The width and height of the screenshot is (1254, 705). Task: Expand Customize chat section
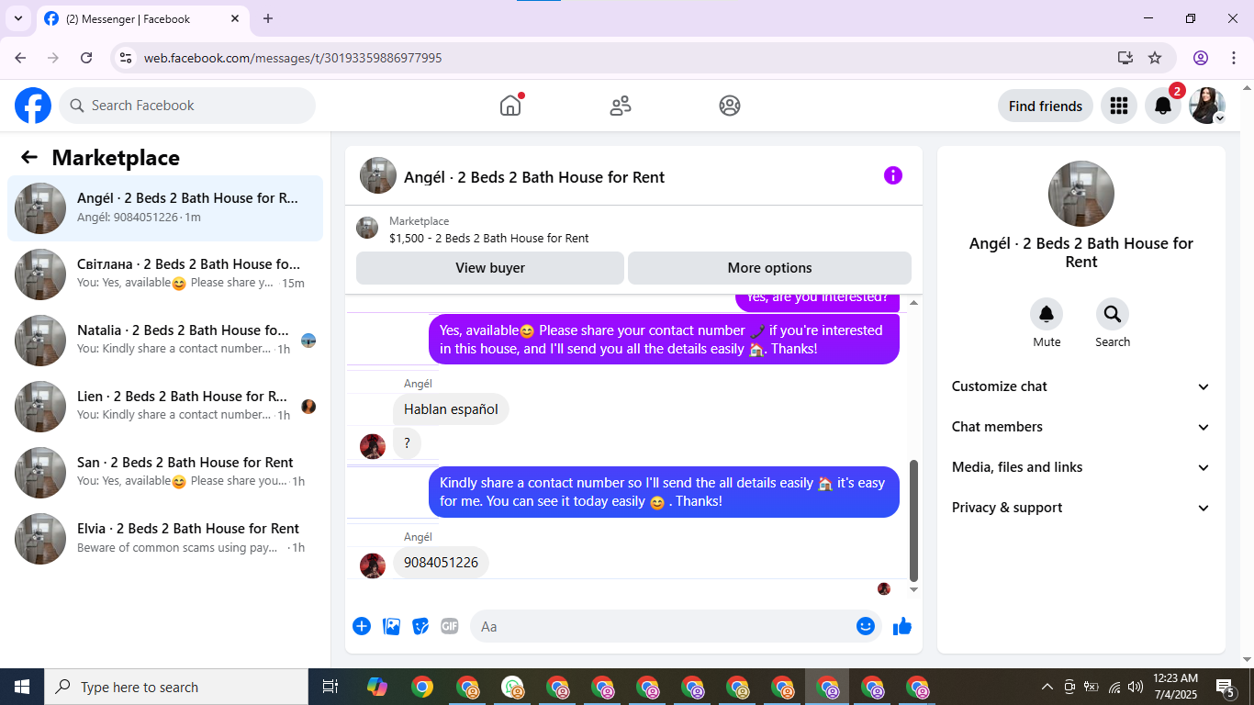pos(1081,386)
